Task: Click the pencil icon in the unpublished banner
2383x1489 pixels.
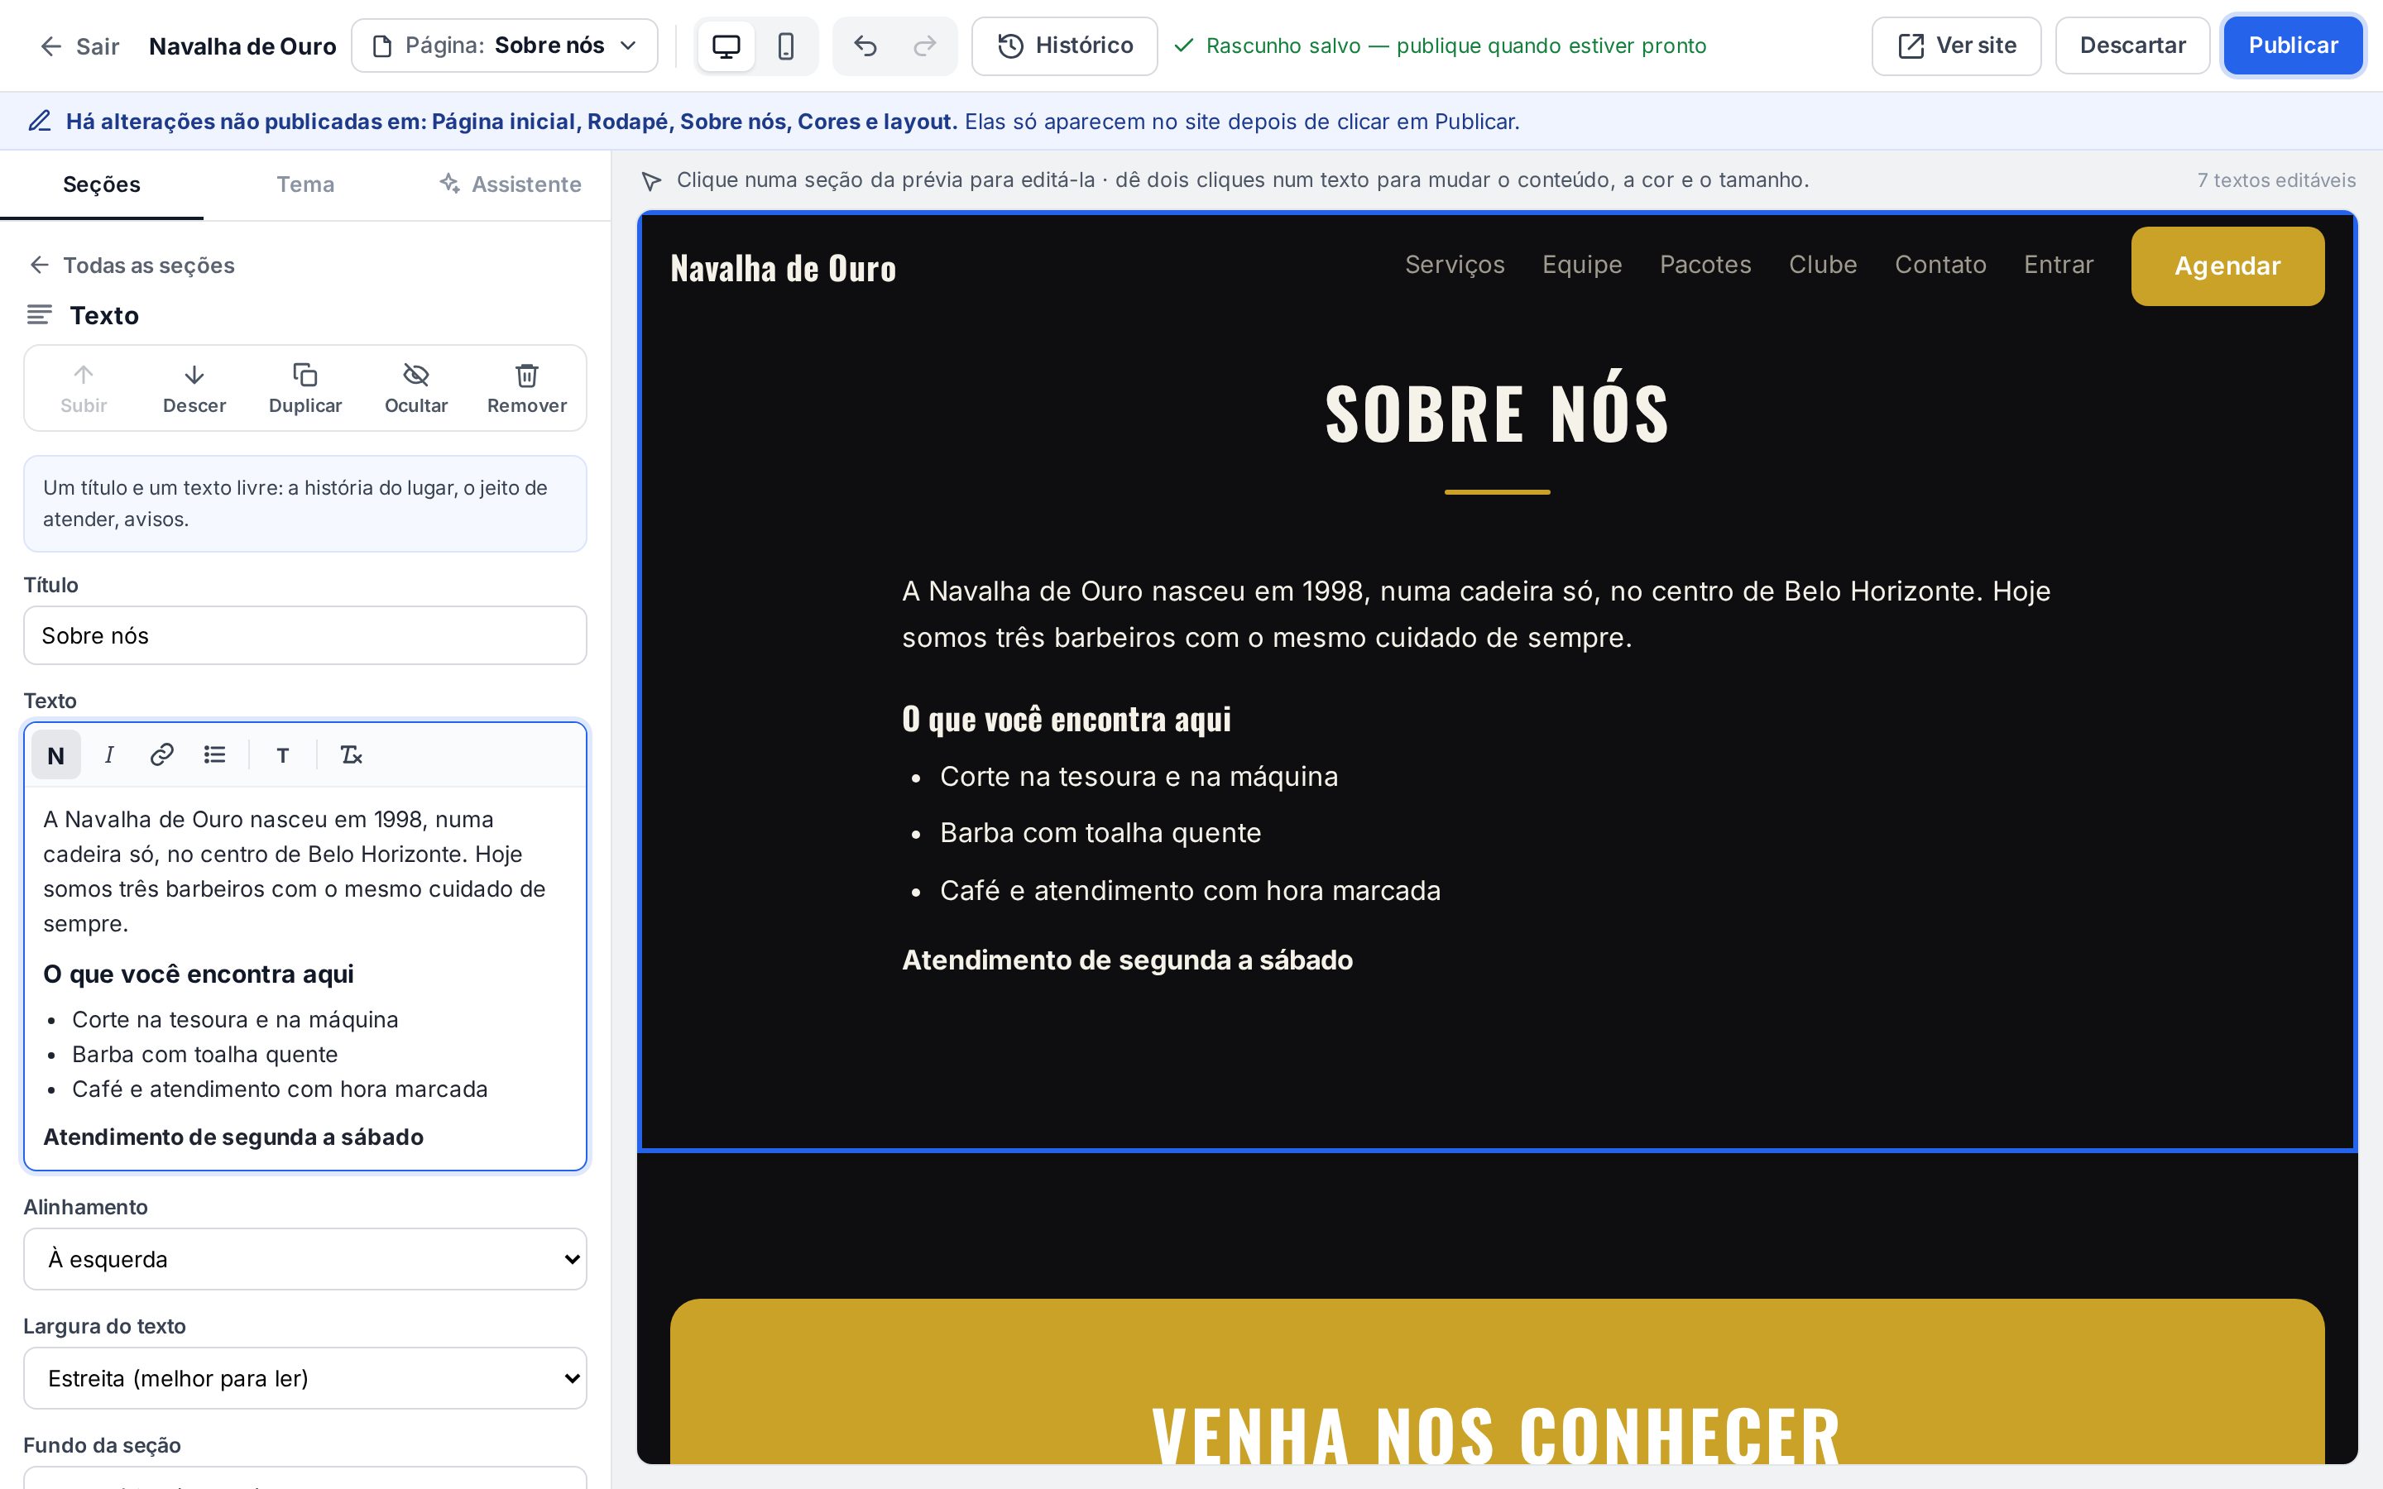Action: tap(40, 121)
